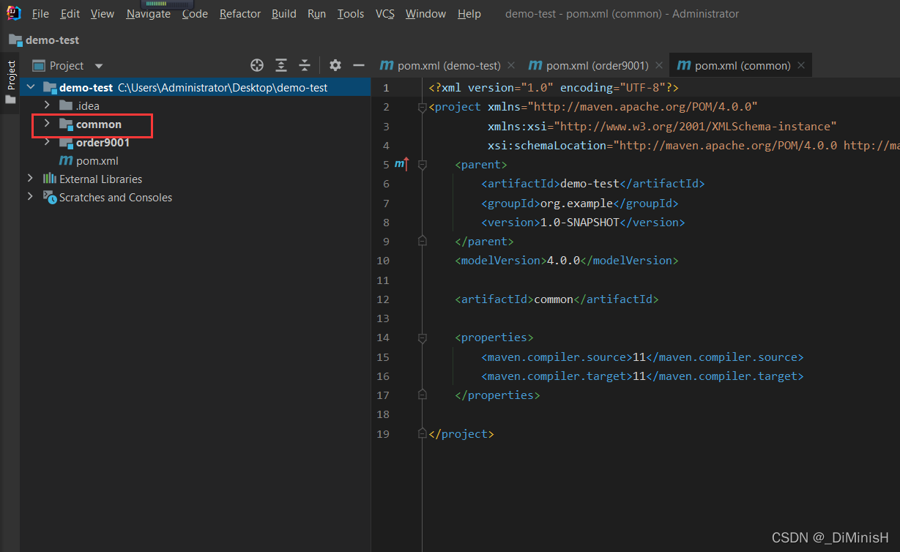The image size is (900, 552).
Task: Click the artifactId value common on line 12
Action: click(x=554, y=299)
